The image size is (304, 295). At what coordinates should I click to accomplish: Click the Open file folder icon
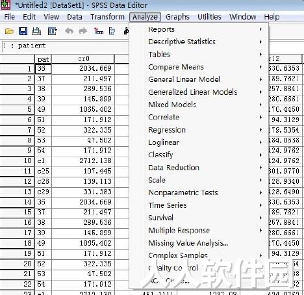coord(9,31)
